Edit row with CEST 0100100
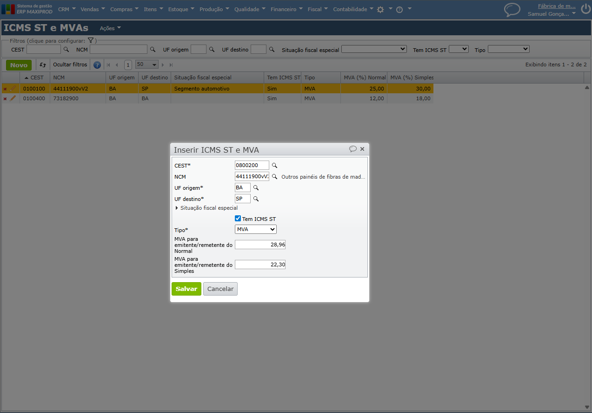592x413 pixels. (13, 88)
